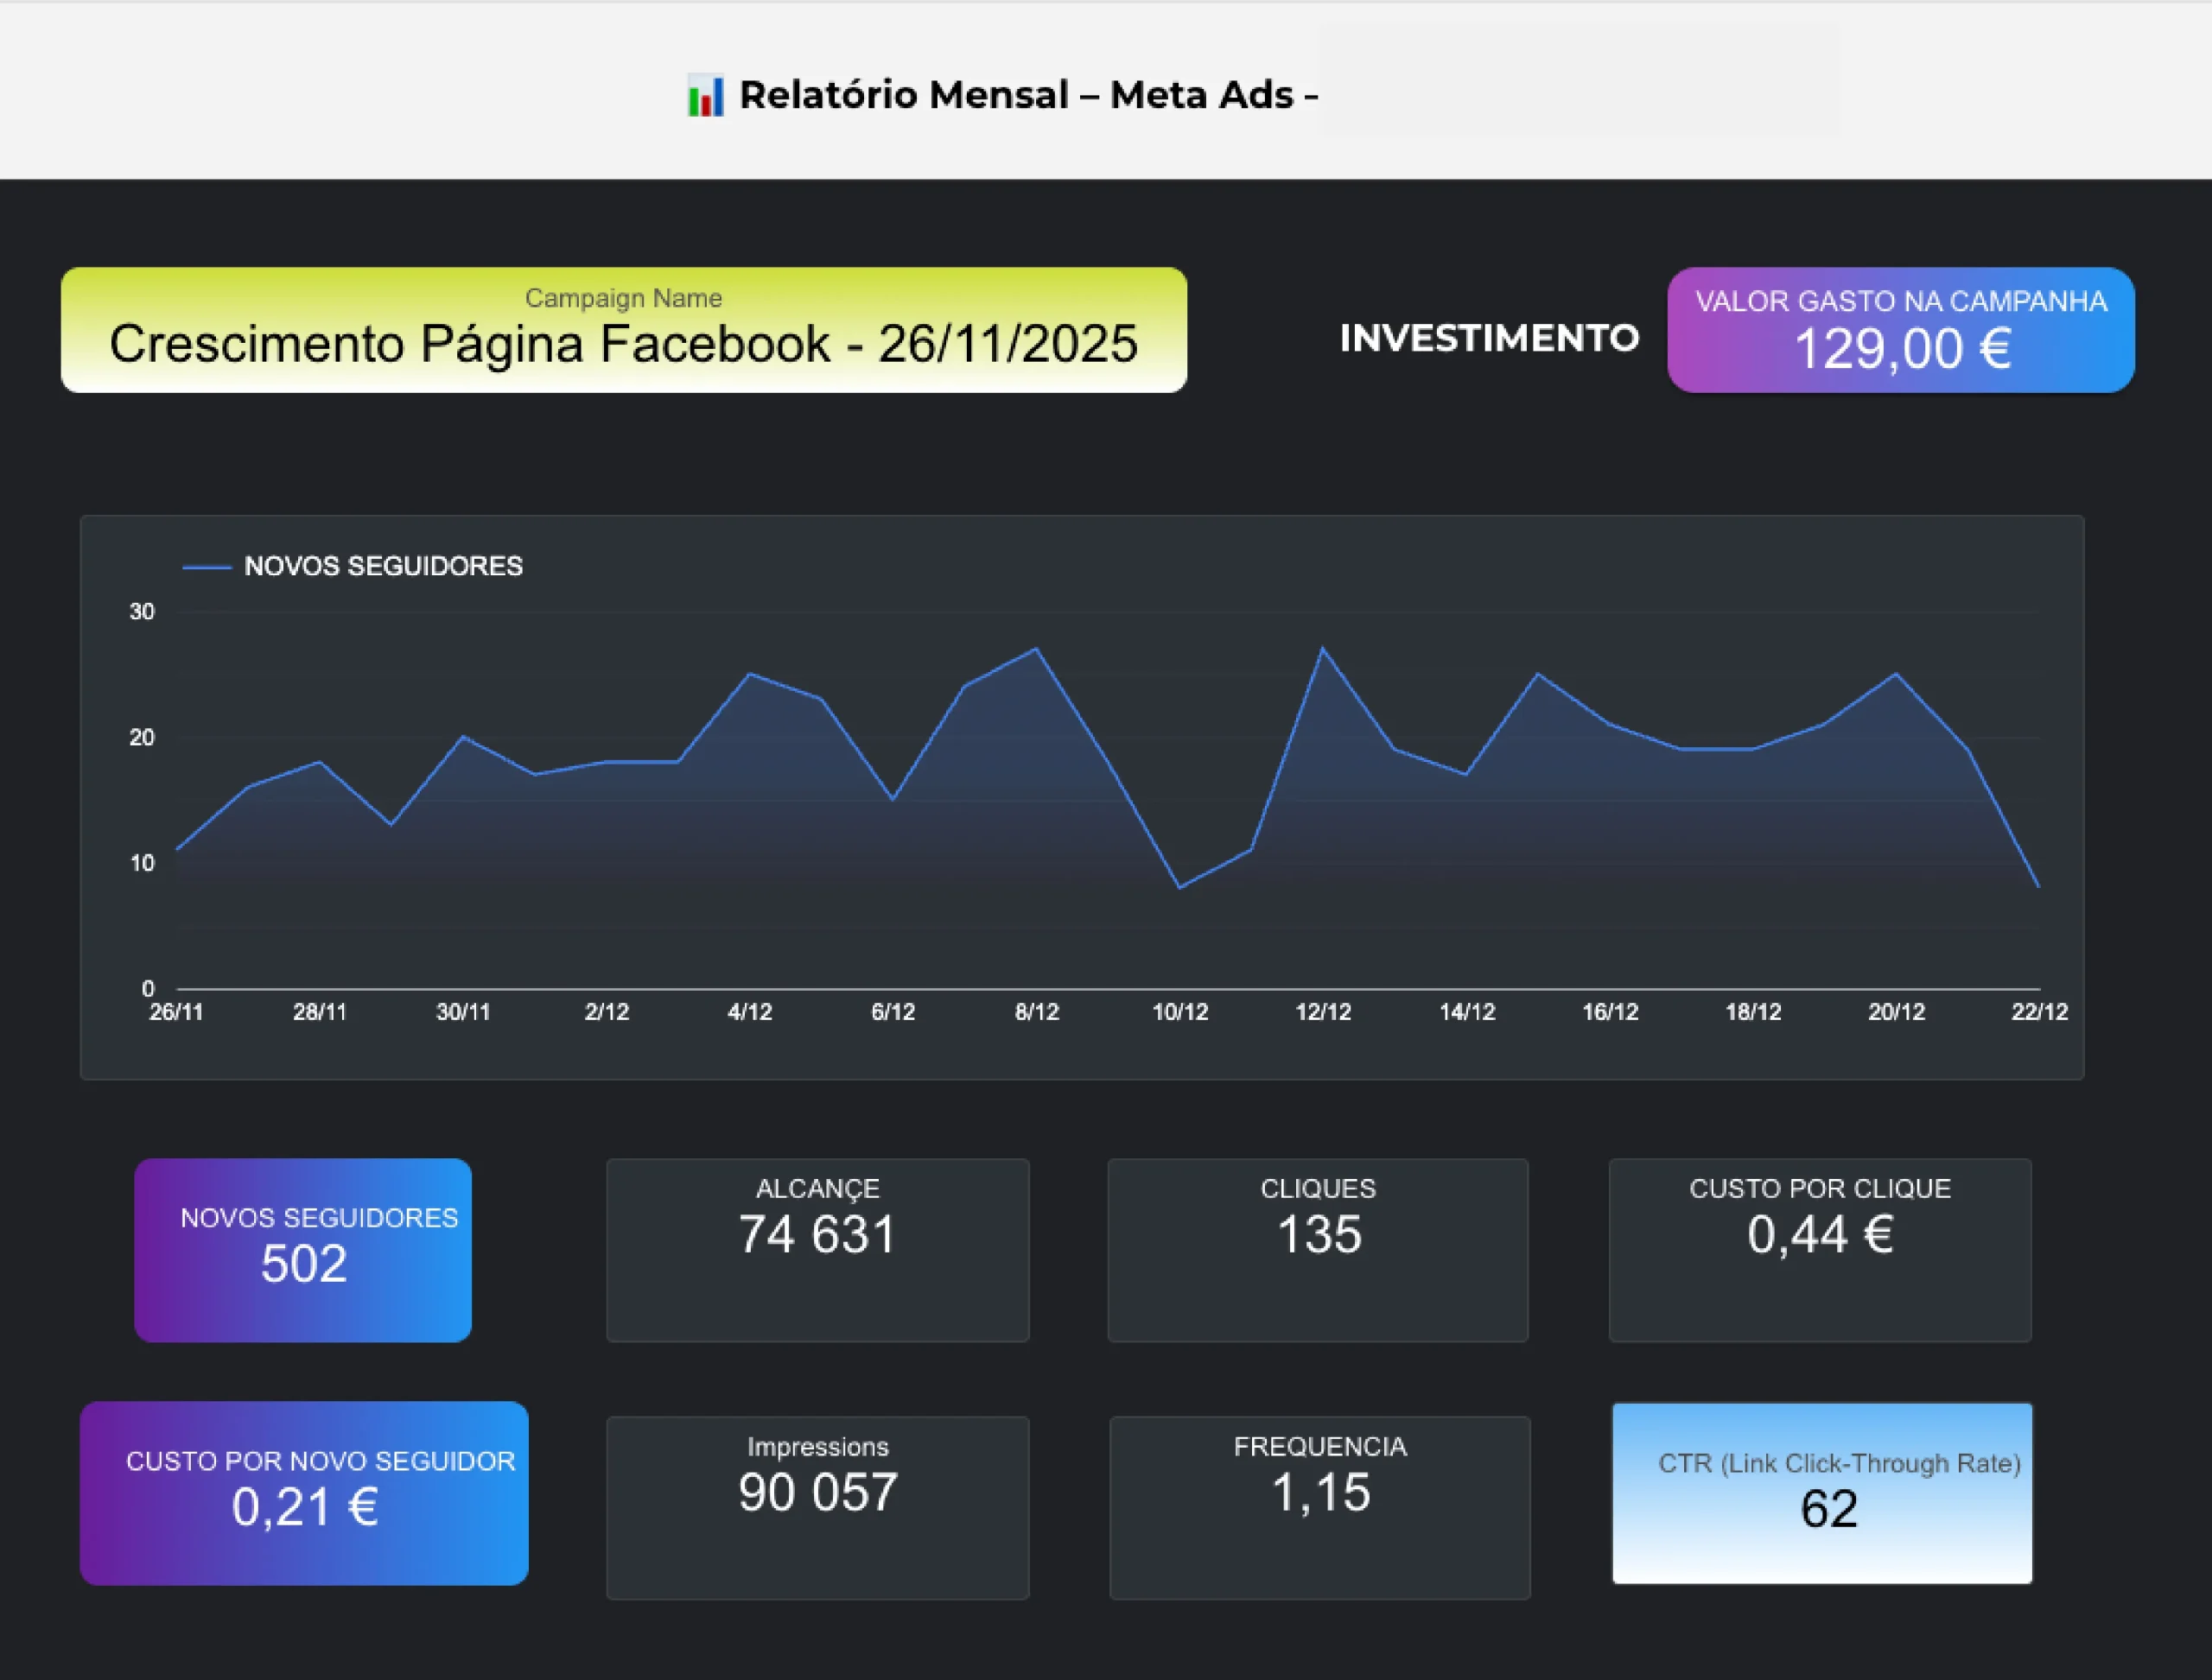Screen dimensions: 2212x1680
Task: Click the NOVOS SEGUIDORES chart legend line
Action: click(x=207, y=567)
